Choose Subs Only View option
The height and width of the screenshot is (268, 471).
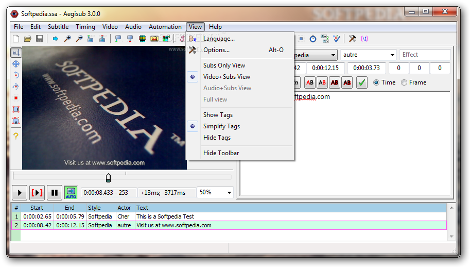(224, 65)
